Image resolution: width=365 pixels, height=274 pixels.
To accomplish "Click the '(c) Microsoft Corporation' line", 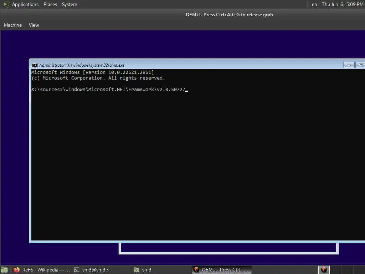I will 98,78.
